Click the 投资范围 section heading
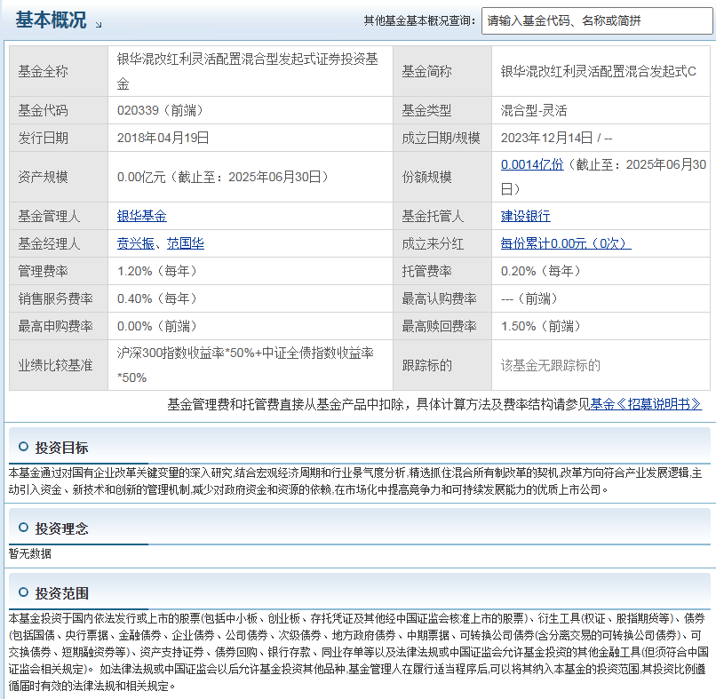 [61, 593]
